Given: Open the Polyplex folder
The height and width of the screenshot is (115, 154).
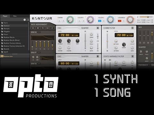Looking at the screenshot, I should pyautogui.click(x=14, y=32).
